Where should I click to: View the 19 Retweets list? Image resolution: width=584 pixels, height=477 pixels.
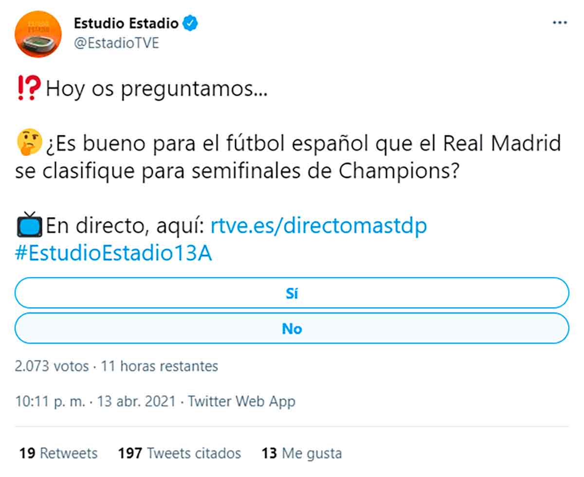click(58, 453)
